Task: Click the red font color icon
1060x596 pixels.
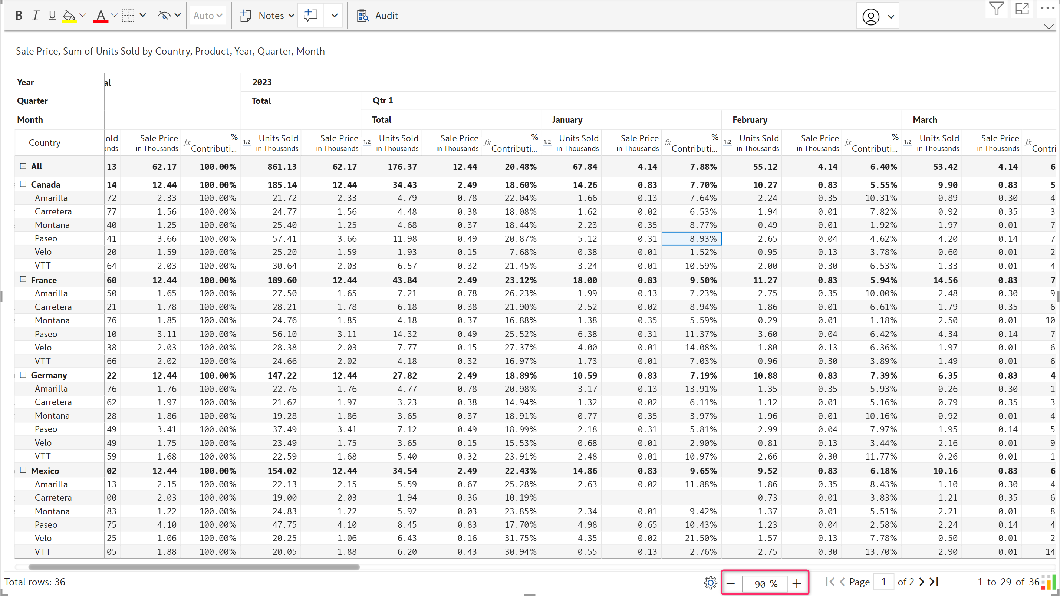Action: [x=101, y=16]
